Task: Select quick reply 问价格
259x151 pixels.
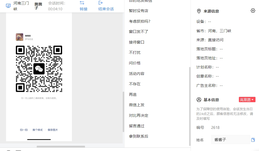Action: 135,63
